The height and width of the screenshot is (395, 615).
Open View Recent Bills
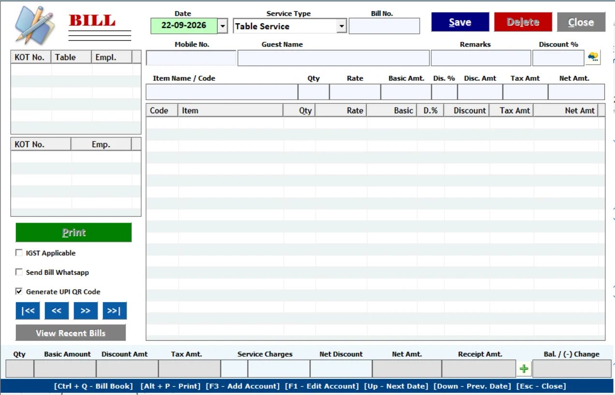71,333
